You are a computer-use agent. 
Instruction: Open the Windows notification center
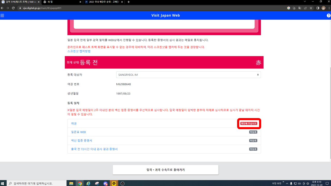[327, 183]
